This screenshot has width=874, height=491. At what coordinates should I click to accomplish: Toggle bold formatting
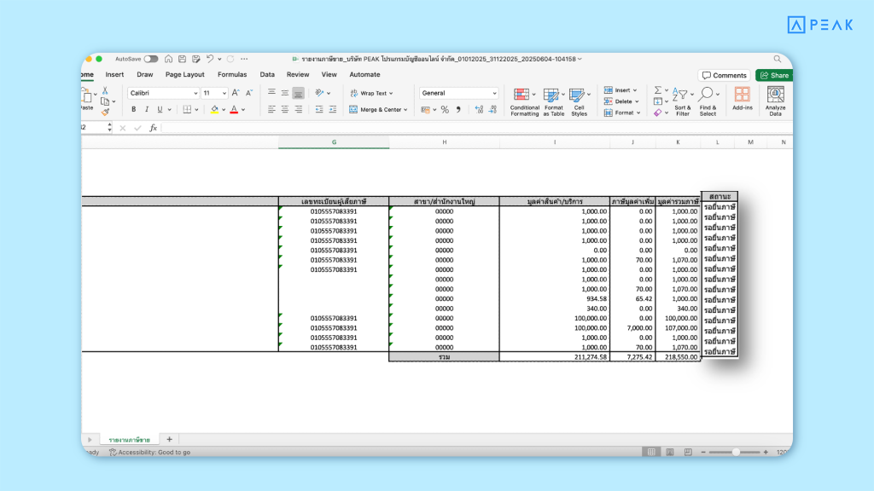coord(134,110)
